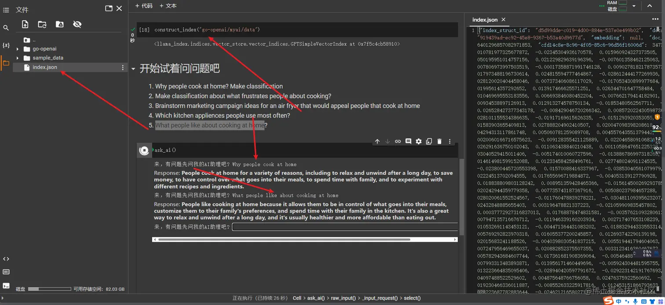Click the construct_index code cell line
This screenshot has width=665, height=305.
[207, 29]
